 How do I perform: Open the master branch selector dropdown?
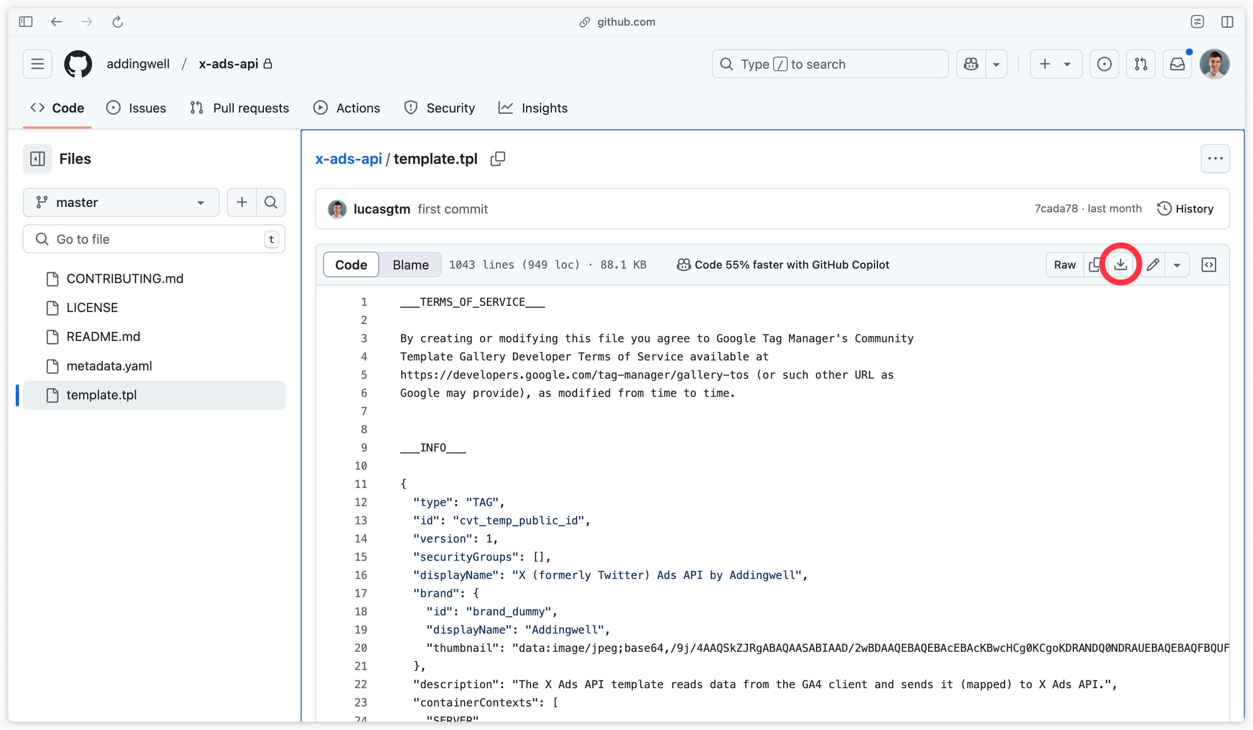point(121,203)
